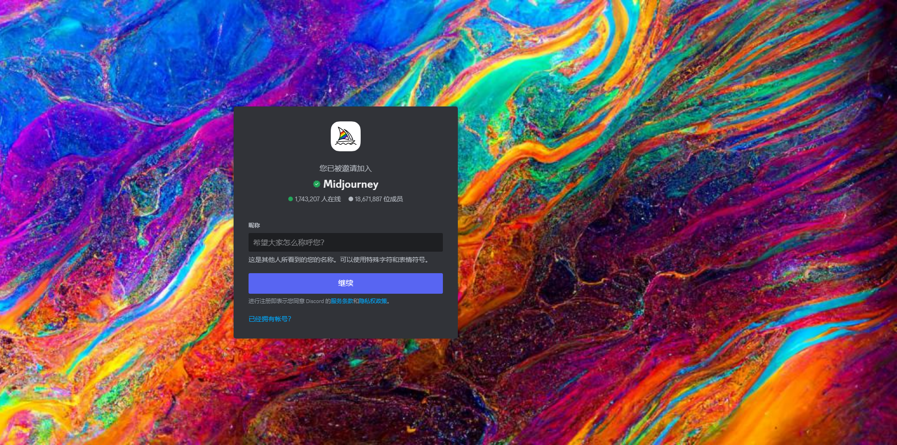
Task: Click the green online status dot
Action: point(291,199)
